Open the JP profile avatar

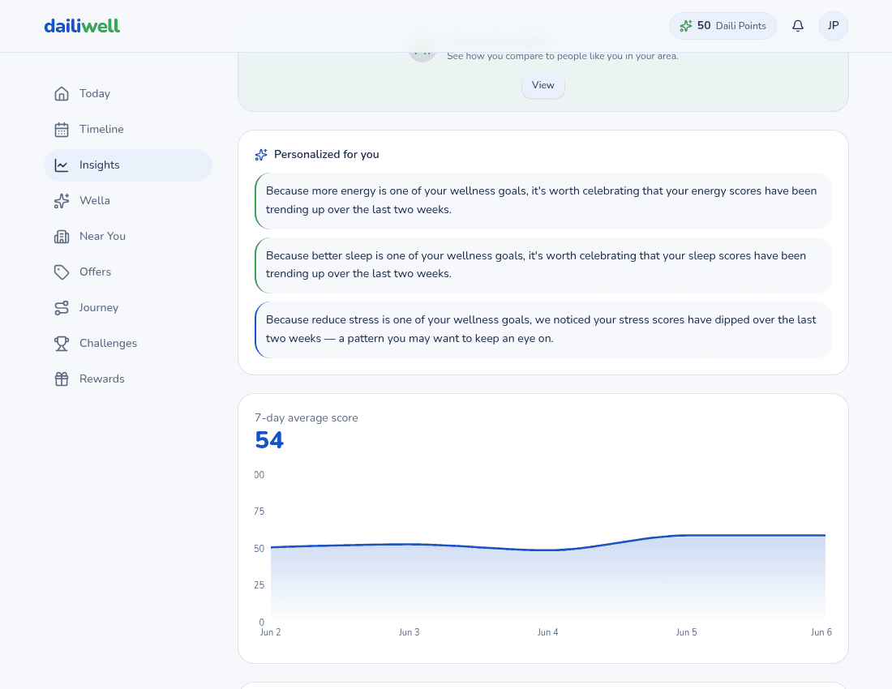833,26
